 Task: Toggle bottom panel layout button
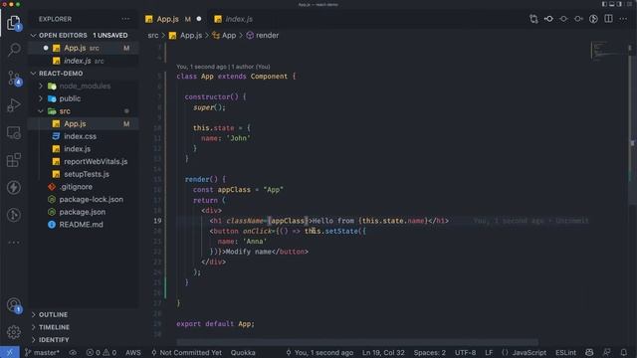pos(611,4)
